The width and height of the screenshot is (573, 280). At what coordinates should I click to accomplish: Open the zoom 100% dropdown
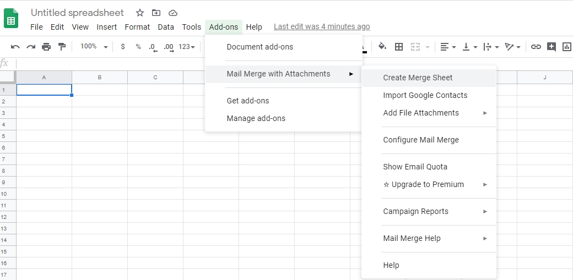pos(94,47)
